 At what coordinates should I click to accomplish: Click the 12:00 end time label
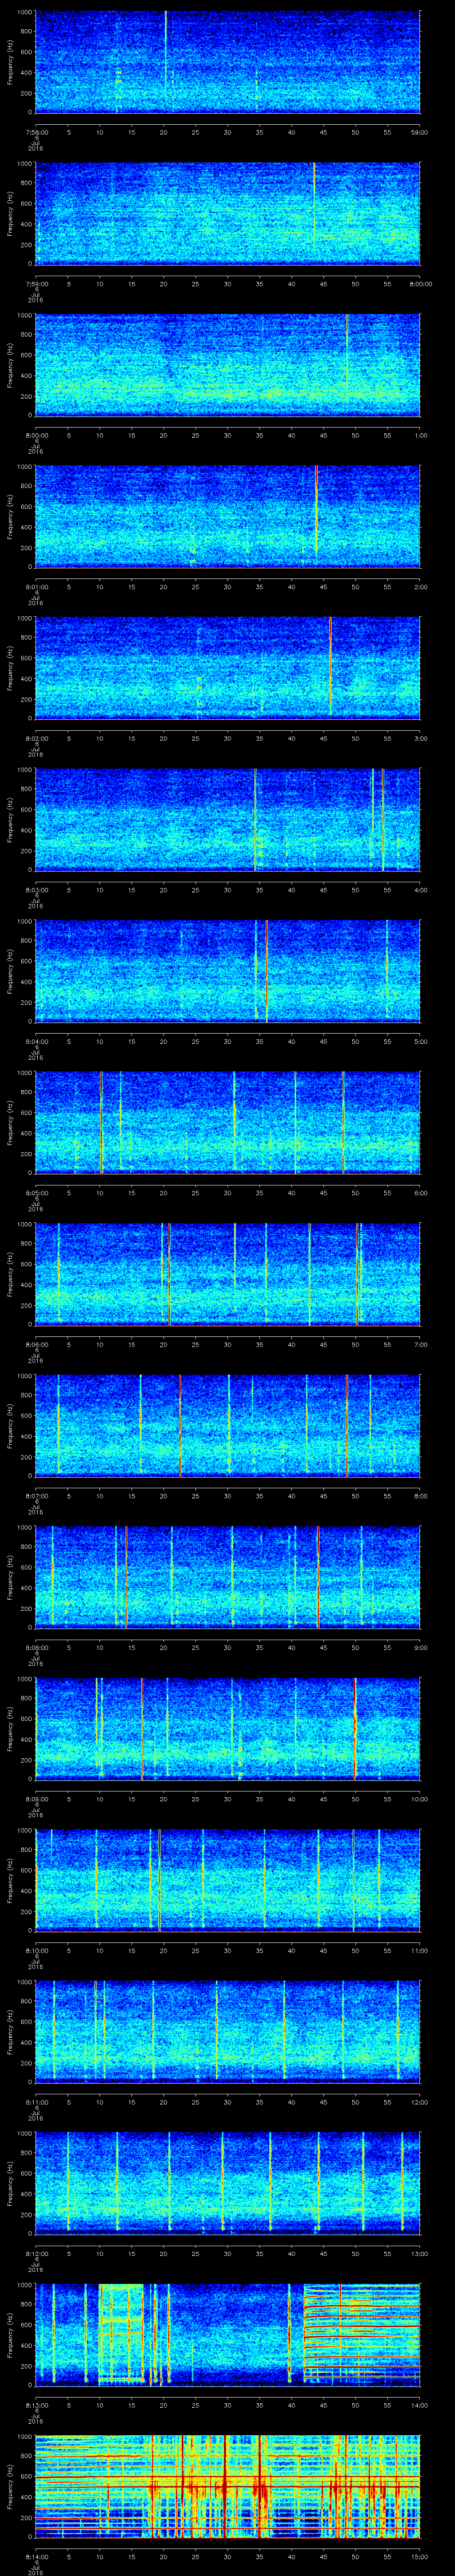pos(420,2101)
